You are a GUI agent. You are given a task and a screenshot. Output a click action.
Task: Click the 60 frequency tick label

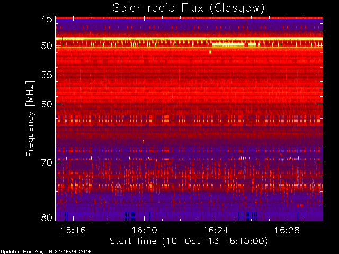(47, 104)
